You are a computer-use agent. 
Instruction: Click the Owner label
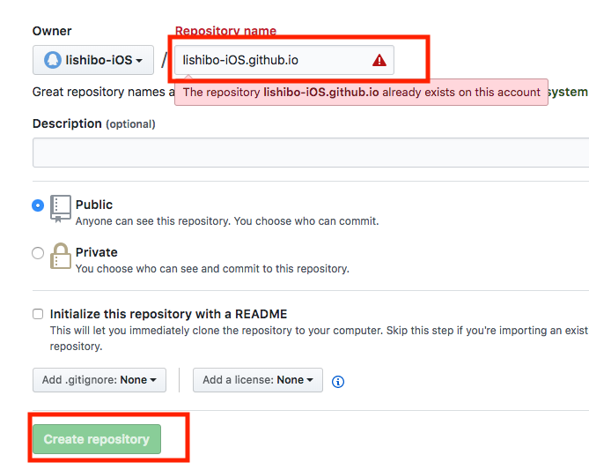click(52, 31)
